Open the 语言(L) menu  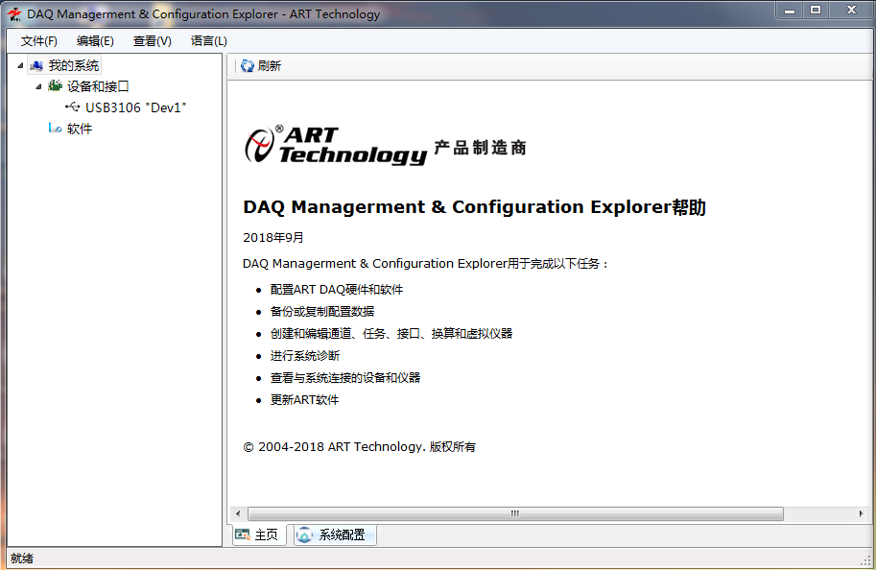tap(208, 41)
